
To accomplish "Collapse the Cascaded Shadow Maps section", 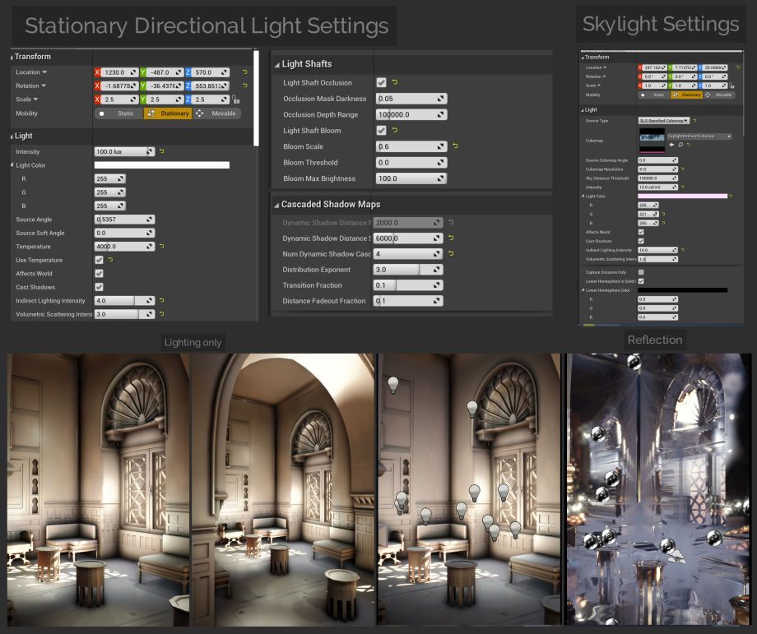I will tap(276, 205).
